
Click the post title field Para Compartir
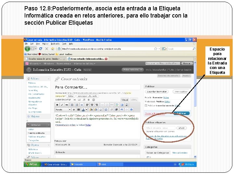pos(97,87)
